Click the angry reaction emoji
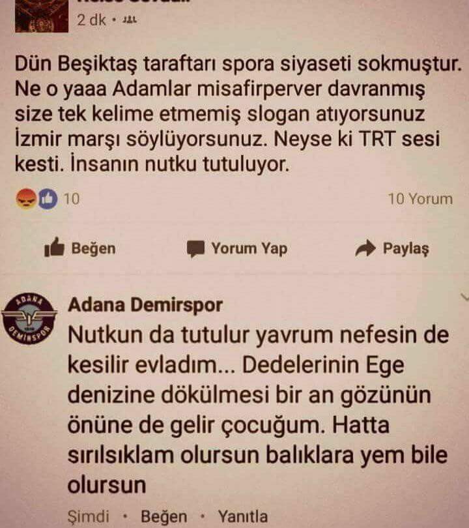Viewport: 469px width, 528px height. 26,199
